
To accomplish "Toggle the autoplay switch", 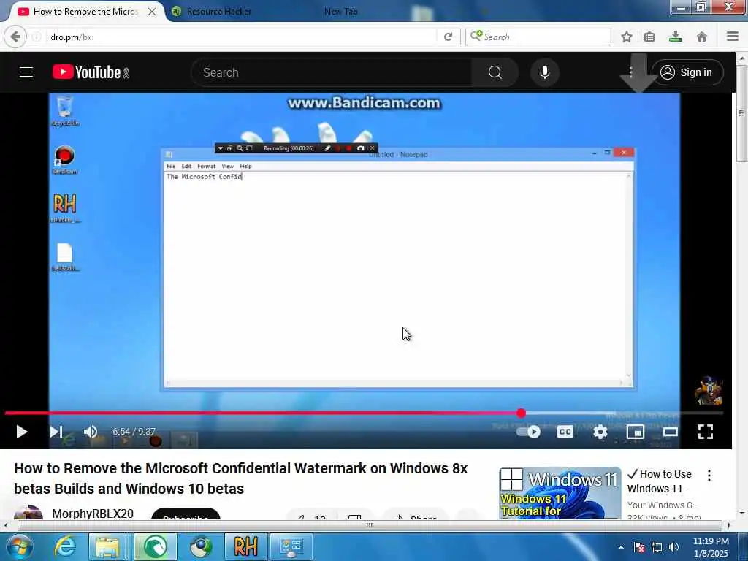I will pyautogui.click(x=529, y=432).
